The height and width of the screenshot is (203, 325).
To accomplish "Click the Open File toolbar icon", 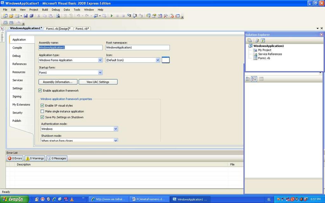I will click(x=11, y=16).
